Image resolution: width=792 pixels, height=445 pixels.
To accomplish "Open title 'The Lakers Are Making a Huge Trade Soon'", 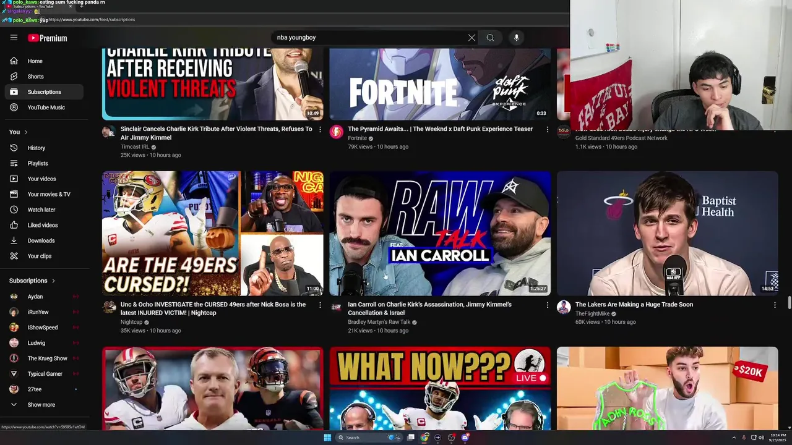I will (x=634, y=305).
